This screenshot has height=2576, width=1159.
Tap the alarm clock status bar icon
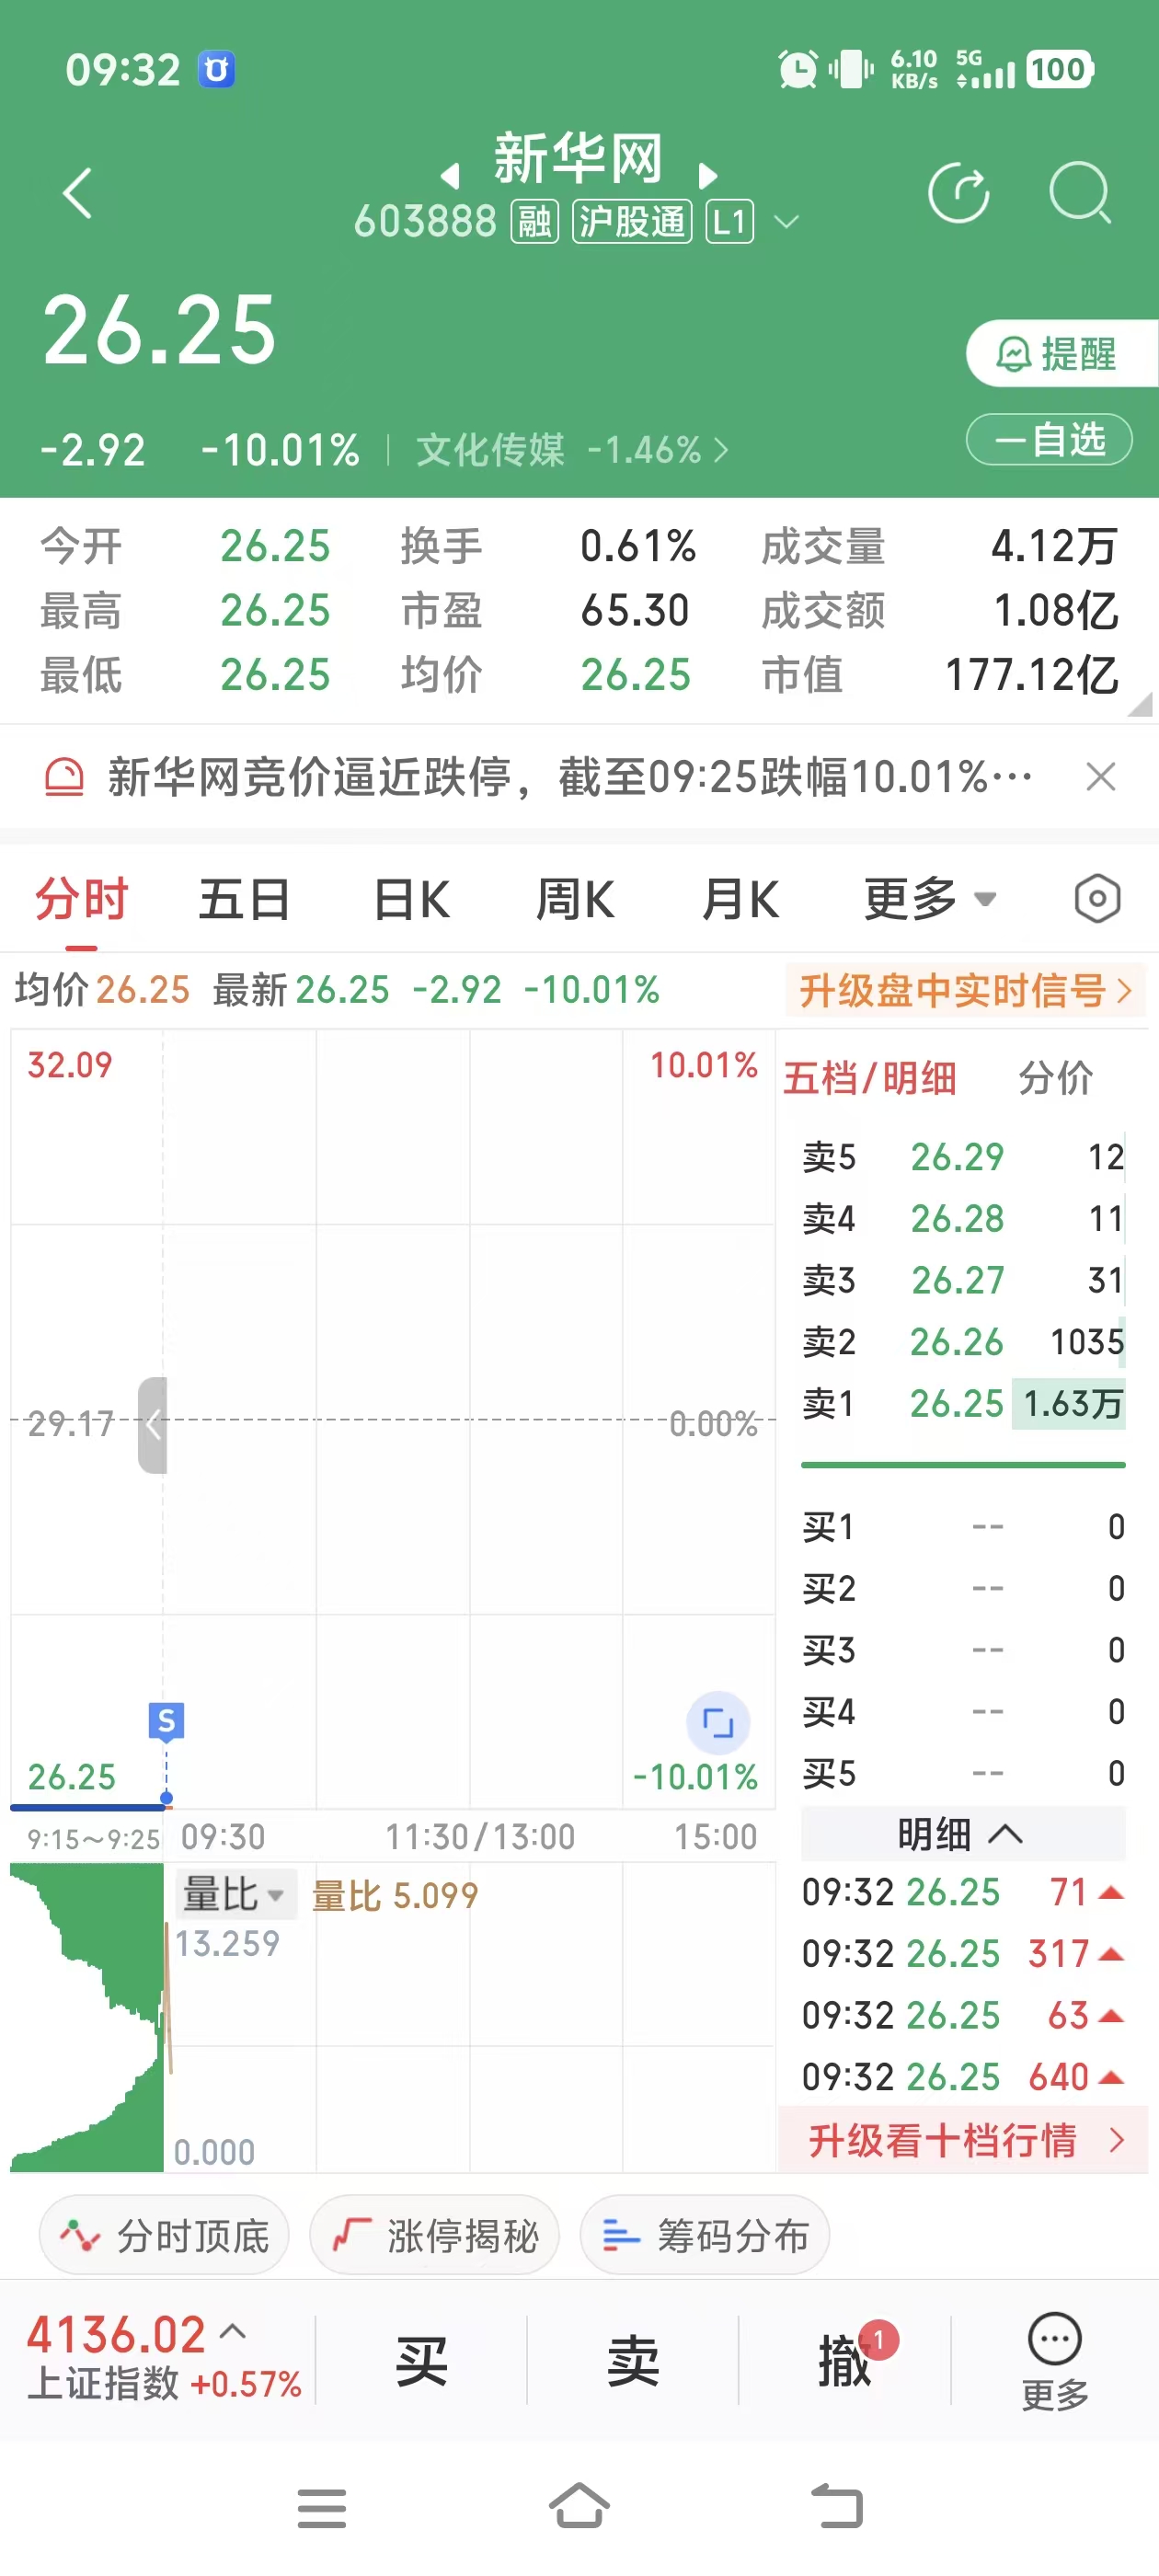click(x=798, y=69)
